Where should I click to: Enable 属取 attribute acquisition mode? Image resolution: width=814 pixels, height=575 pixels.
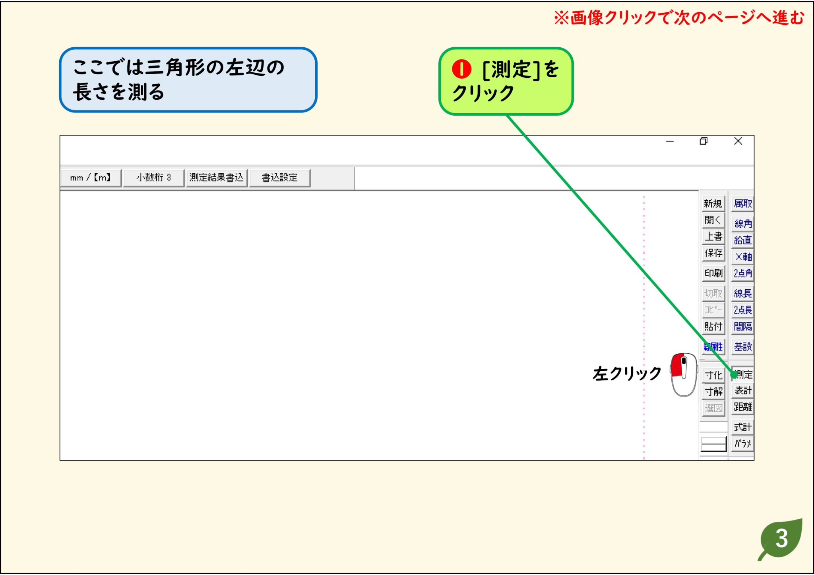tap(743, 203)
